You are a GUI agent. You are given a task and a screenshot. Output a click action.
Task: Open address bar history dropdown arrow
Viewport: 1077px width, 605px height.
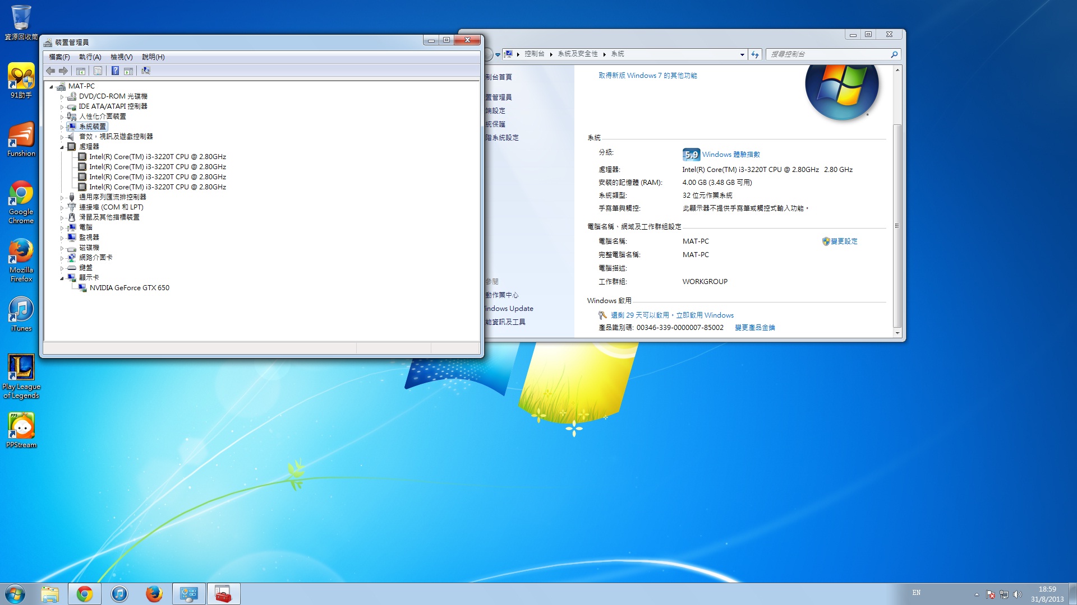pyautogui.click(x=742, y=54)
